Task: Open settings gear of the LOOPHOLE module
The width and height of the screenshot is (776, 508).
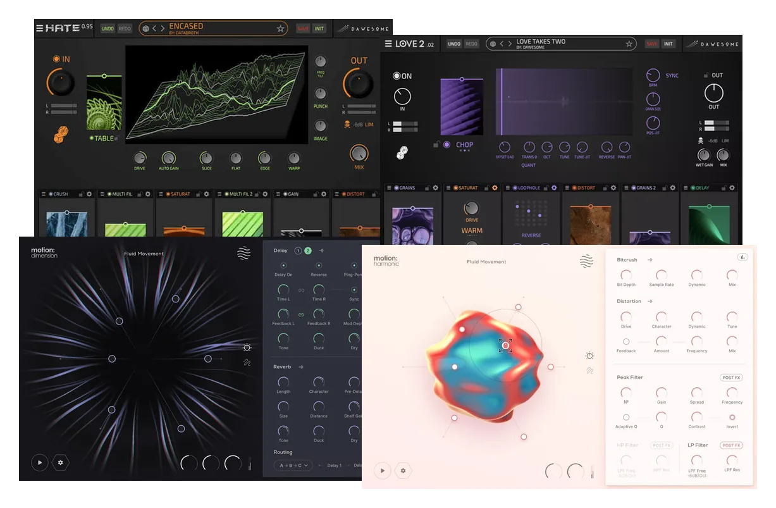Action: 554,188
